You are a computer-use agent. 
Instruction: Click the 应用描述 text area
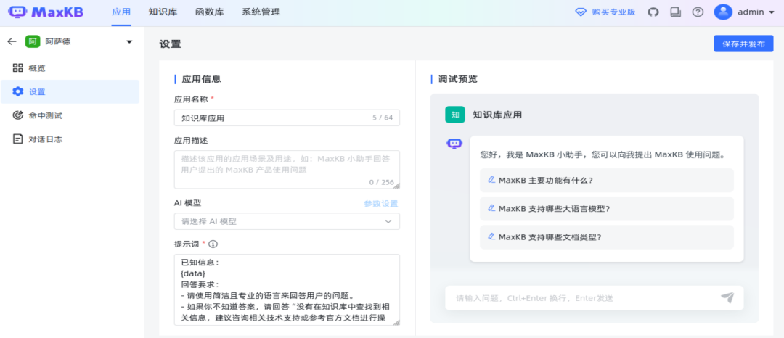[x=287, y=169]
